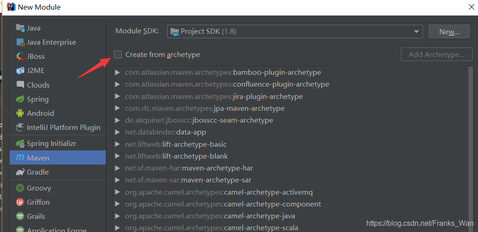Select jpa-maven-archetype row
Screen dimensions: 478x232
click(291, 108)
